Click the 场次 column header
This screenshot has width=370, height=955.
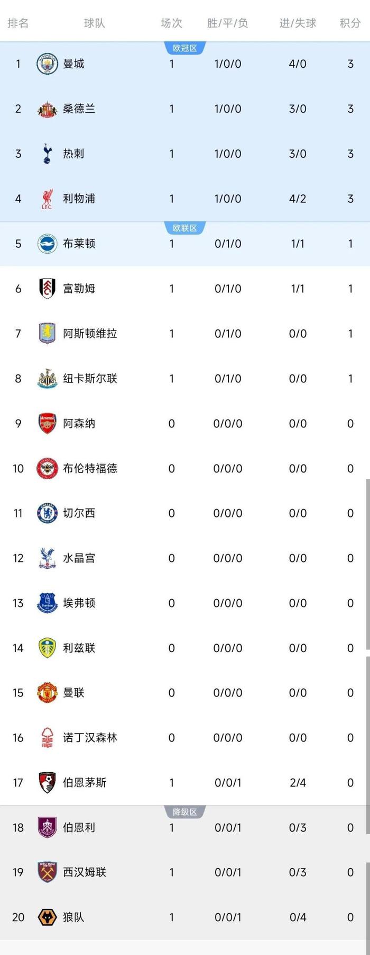(x=172, y=23)
